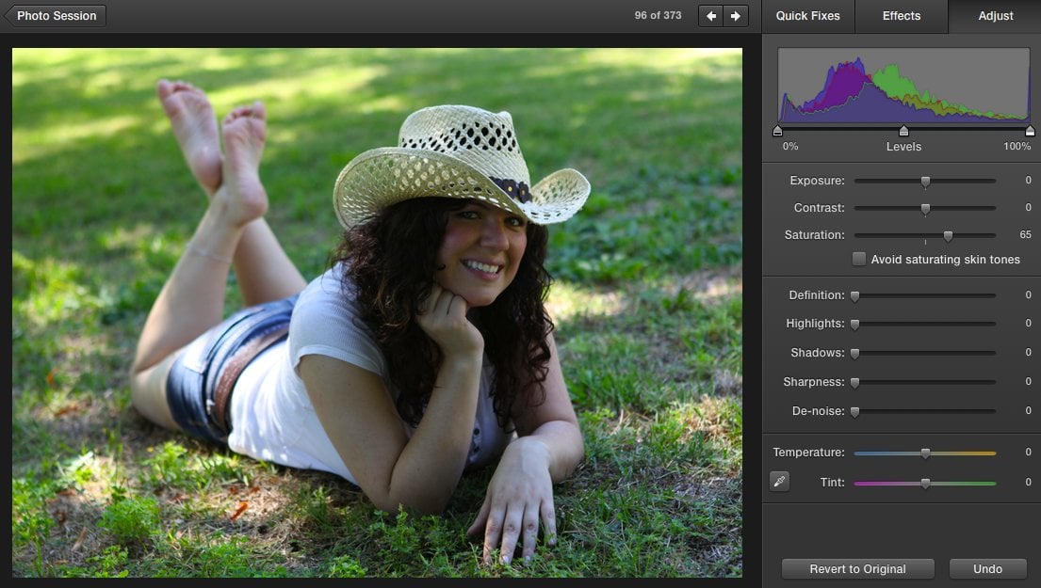Screen dimensions: 1041x588
Task: Click the Contrast slider handle
Action: point(925,209)
